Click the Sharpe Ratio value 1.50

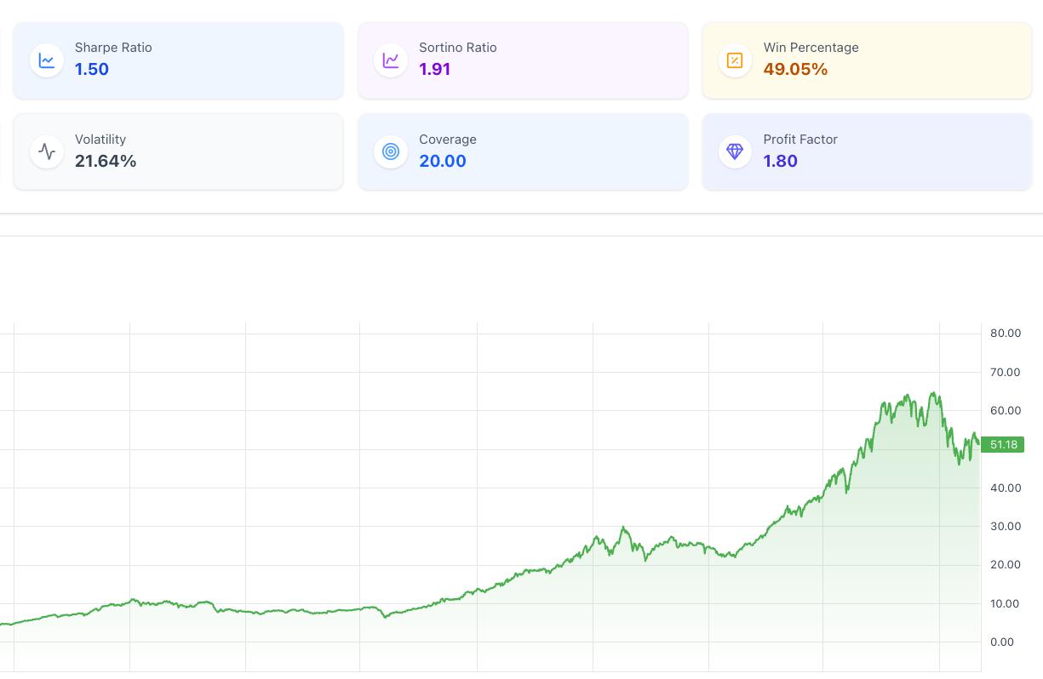(x=92, y=69)
